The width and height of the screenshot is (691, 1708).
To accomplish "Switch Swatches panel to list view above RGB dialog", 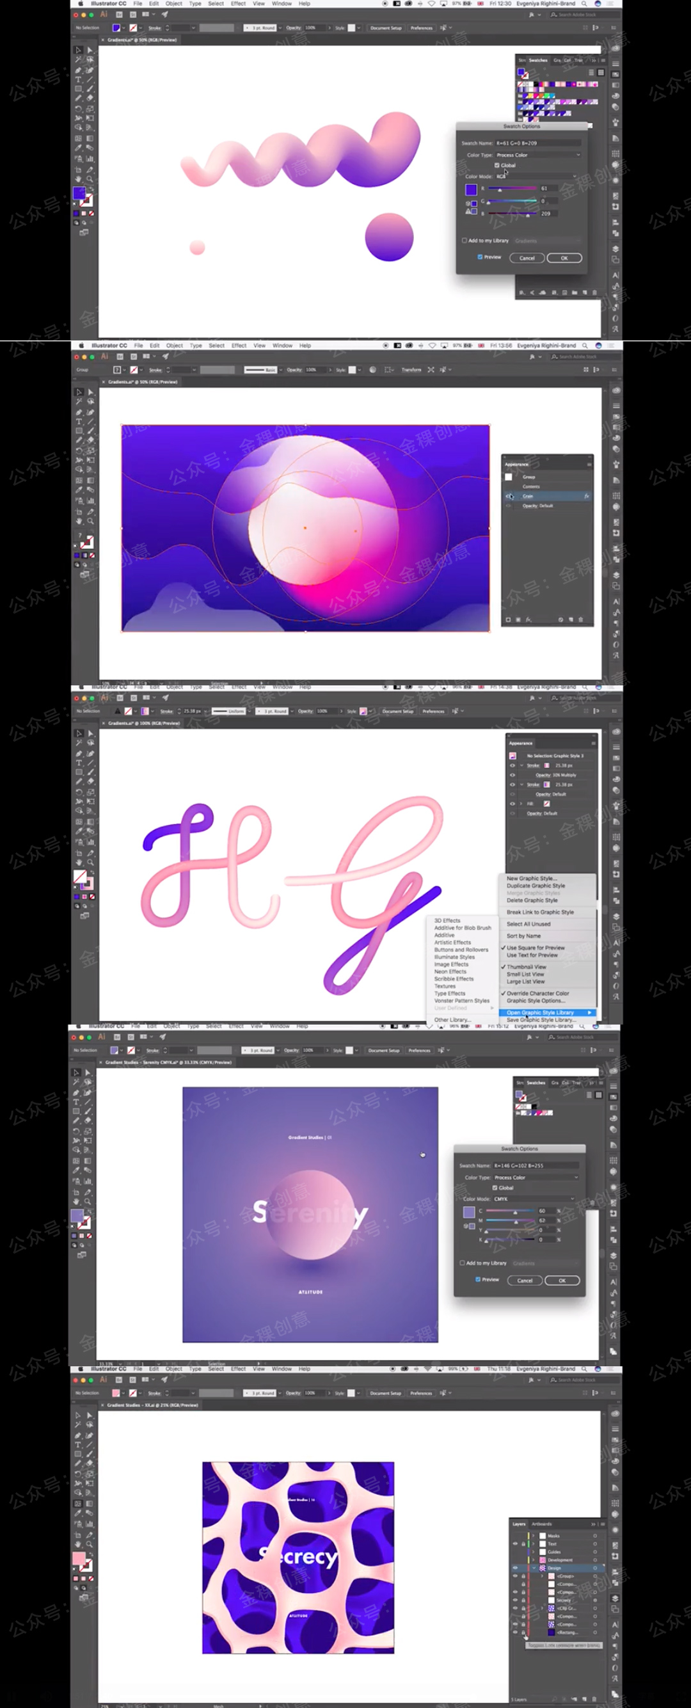I will pyautogui.click(x=592, y=72).
